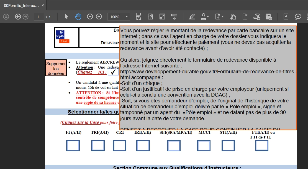This screenshot has width=308, height=169.
Task: Tick the FI (A/H) checkbox
Action: [x=73, y=146]
